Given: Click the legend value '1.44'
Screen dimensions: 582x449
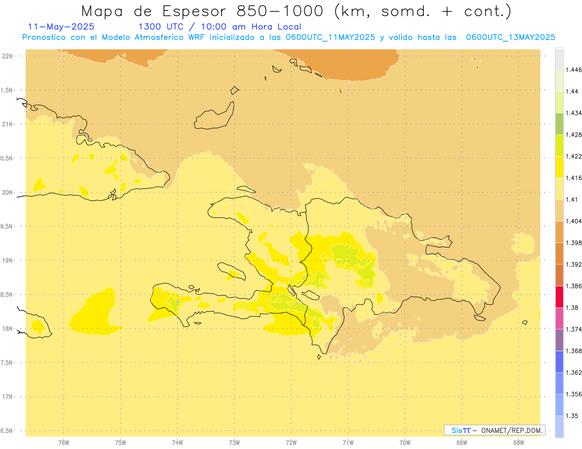Looking at the screenshot, I should click(573, 91).
